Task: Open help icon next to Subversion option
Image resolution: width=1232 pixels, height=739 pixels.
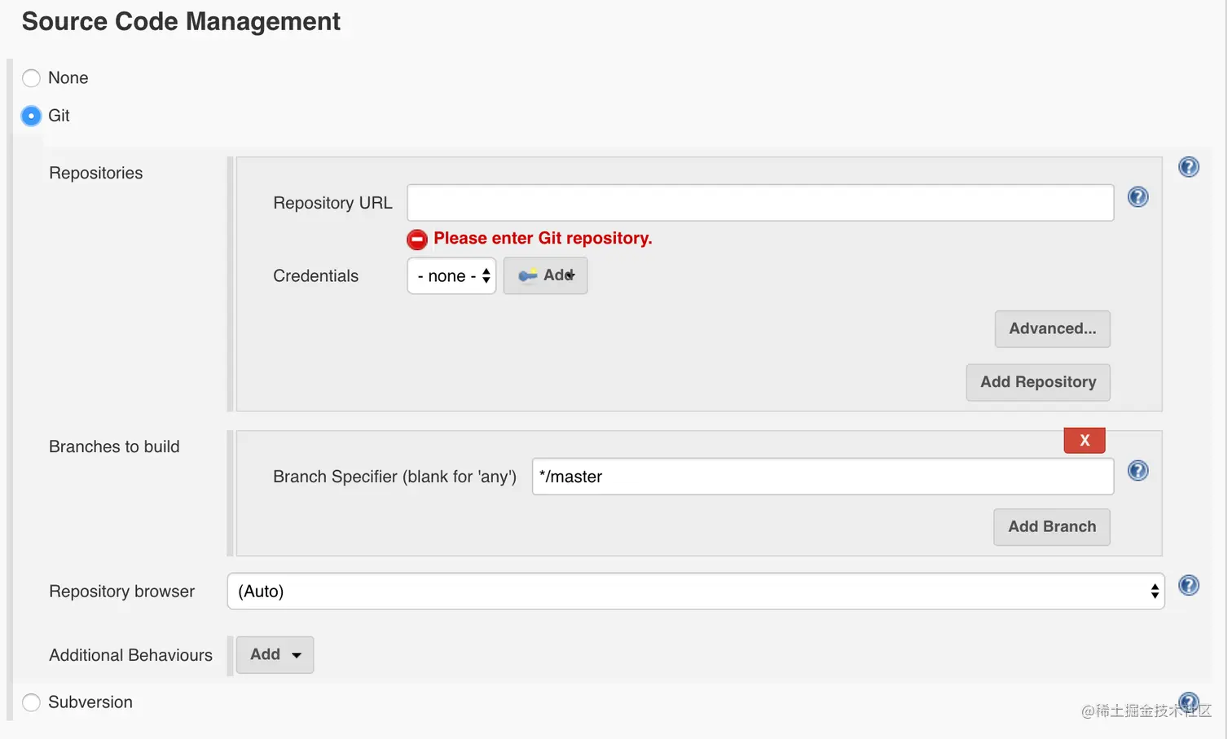Action: coord(1189,702)
